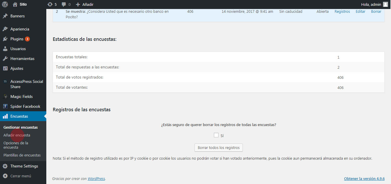Click the admin avatar in the top bar
The width and height of the screenshot is (391, 184).
(x=385, y=4)
